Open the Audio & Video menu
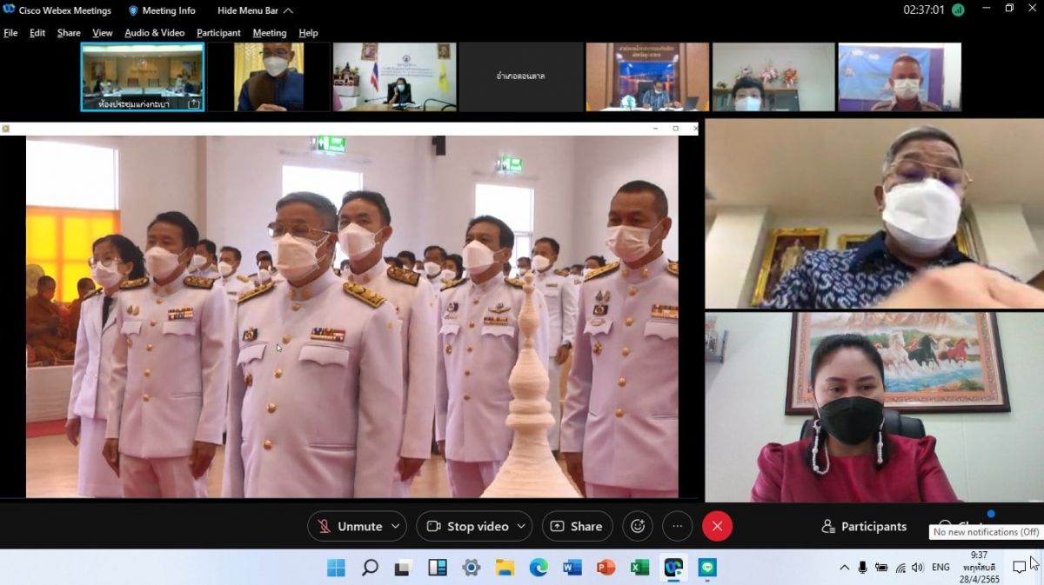This screenshot has height=585, width=1044. (x=154, y=33)
